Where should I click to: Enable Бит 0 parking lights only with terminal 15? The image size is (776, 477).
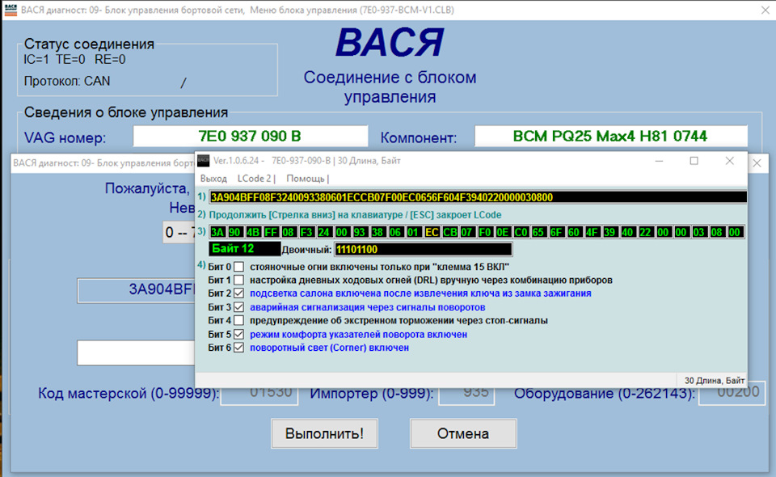click(x=238, y=267)
